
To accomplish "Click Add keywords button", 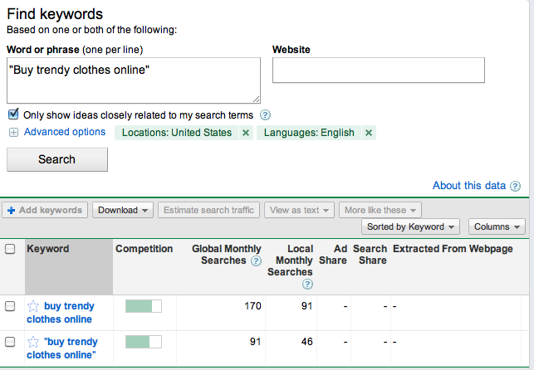I will point(45,210).
